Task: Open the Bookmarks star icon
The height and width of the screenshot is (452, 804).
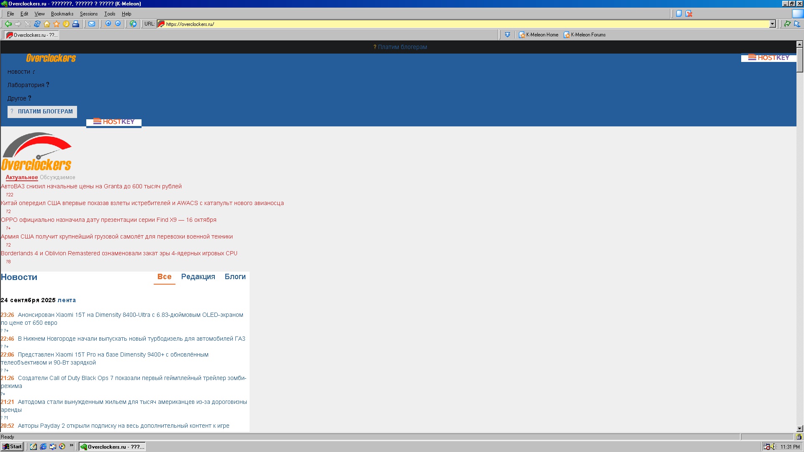Action: pyautogui.click(x=57, y=24)
